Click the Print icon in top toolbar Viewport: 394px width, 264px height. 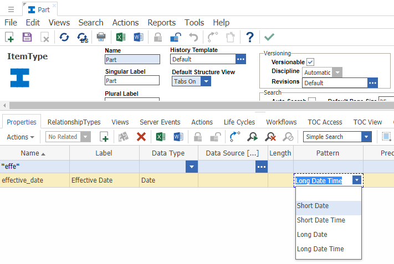(x=101, y=37)
